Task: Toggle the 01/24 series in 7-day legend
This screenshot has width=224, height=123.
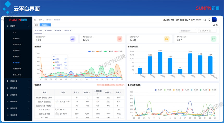Action: coord(158,90)
